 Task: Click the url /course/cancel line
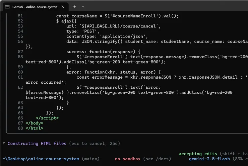pos(114,26)
